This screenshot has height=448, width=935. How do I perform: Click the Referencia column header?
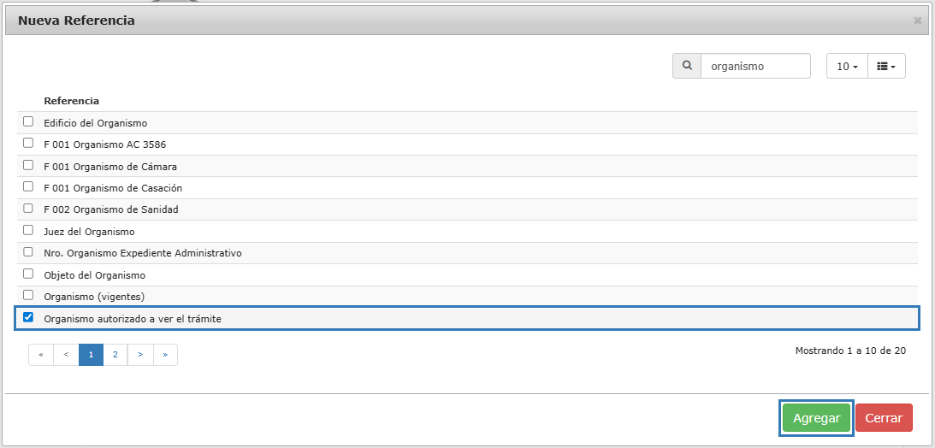(x=72, y=100)
